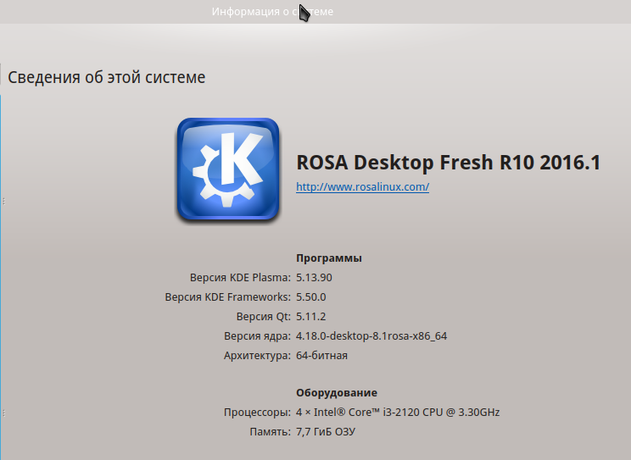This screenshot has width=631, height=460.
Task: Select the Frameworks version value 5.50.0
Action: point(311,297)
